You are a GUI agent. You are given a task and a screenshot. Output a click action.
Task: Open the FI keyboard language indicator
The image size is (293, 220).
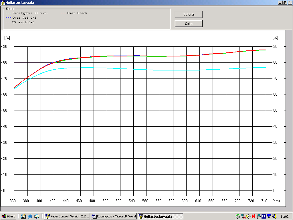point(264,216)
